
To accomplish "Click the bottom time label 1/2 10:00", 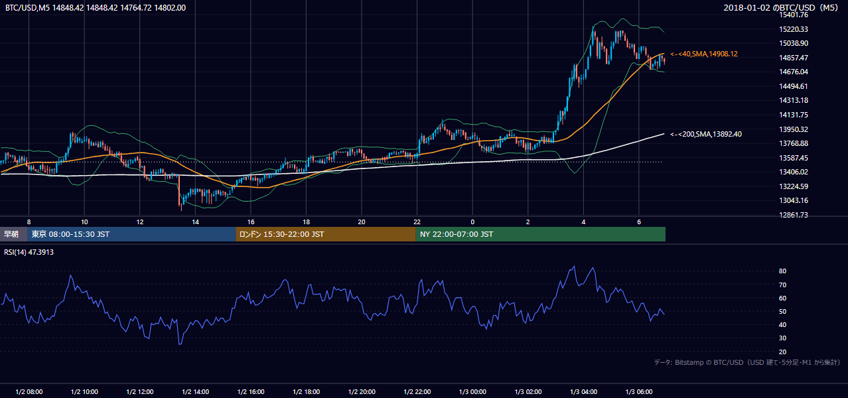I will click(84, 392).
